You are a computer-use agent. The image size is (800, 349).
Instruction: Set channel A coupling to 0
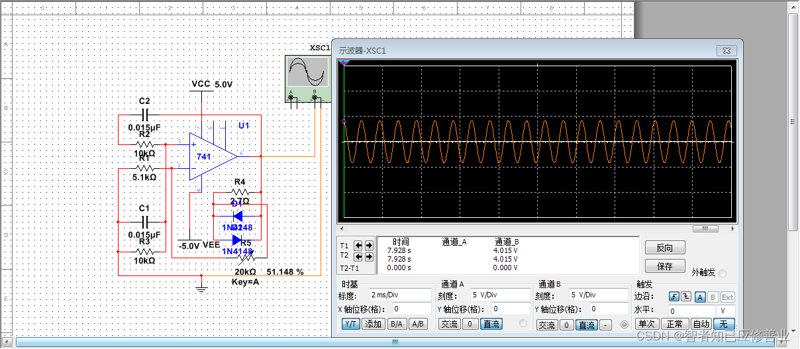pyautogui.click(x=469, y=324)
